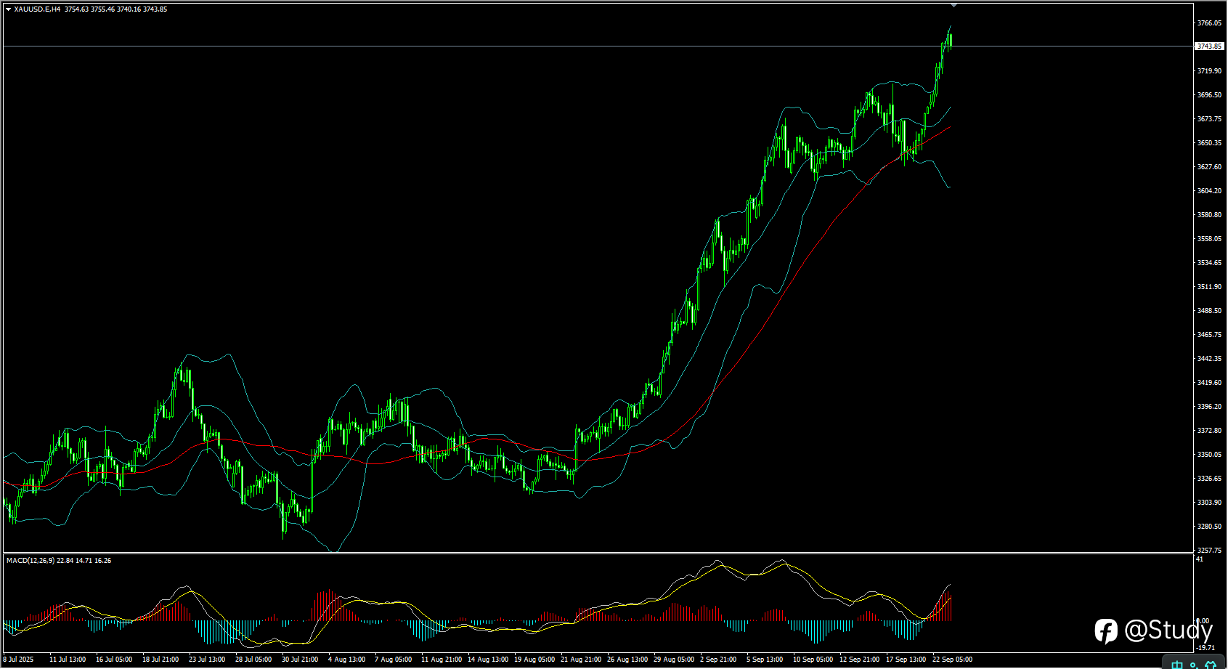Viewport: 1228px width, 669px height.
Task: Click the 3650.35 price scale label
Action: tap(1209, 143)
